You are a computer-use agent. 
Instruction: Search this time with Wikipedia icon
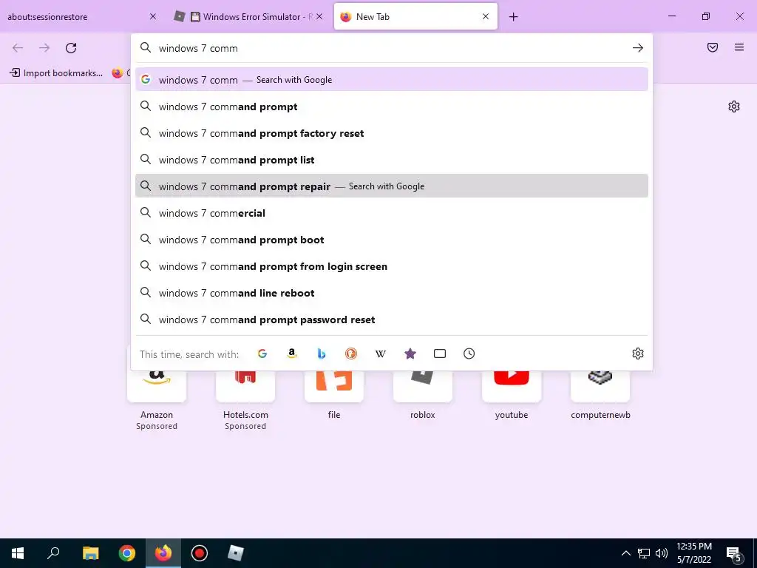[x=381, y=354]
